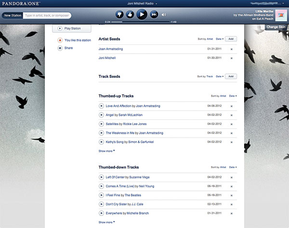Screen dimensions: 289x228
Task: Open the Share link
Action: 68,48
